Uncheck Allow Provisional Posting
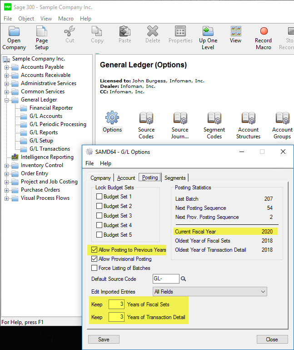The image size is (294, 350). coord(94,259)
